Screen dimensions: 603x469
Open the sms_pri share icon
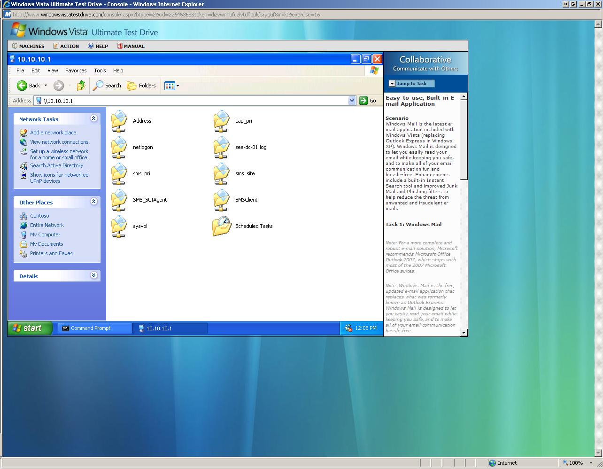(x=119, y=173)
